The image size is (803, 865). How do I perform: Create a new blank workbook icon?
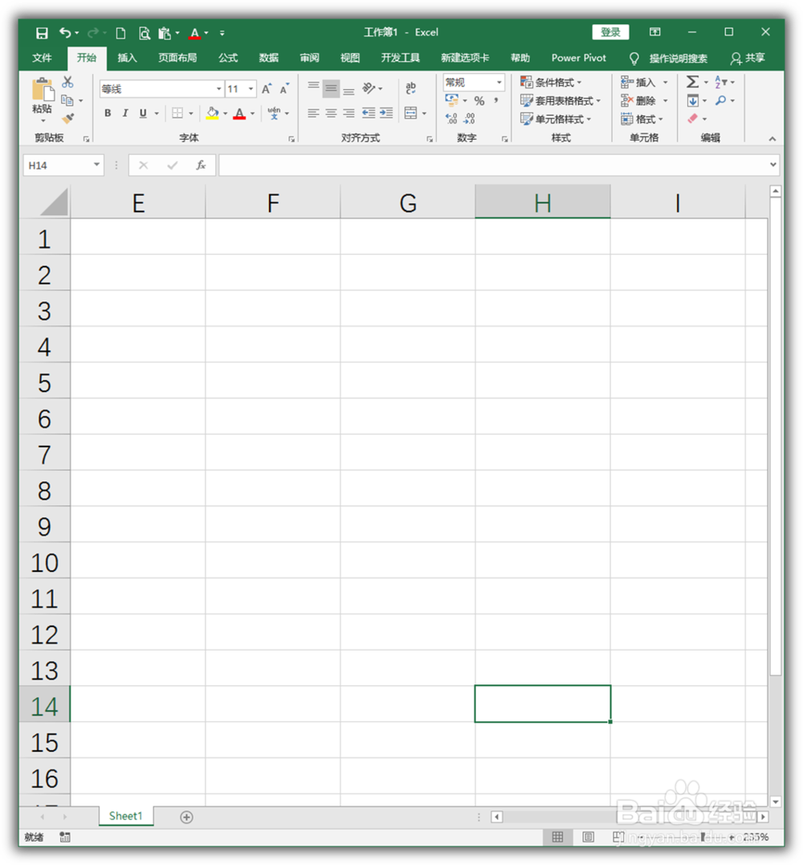[120, 33]
